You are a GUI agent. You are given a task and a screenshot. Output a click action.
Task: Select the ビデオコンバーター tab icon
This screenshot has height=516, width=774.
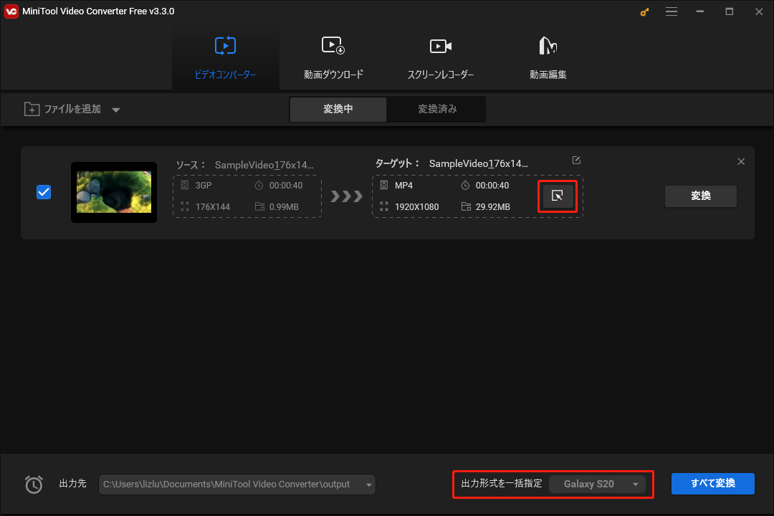225,45
